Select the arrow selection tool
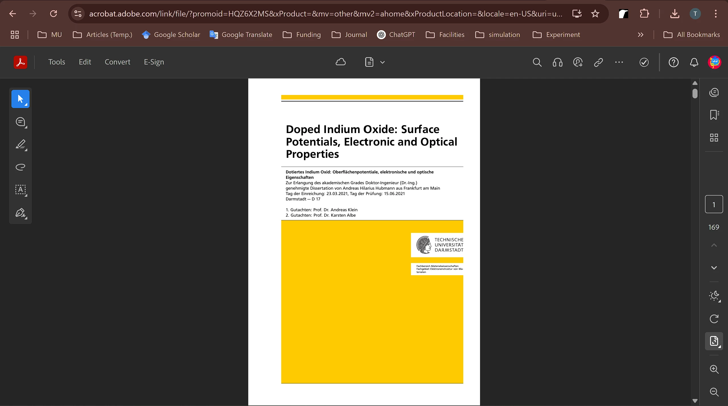This screenshot has width=728, height=406. coord(20,99)
